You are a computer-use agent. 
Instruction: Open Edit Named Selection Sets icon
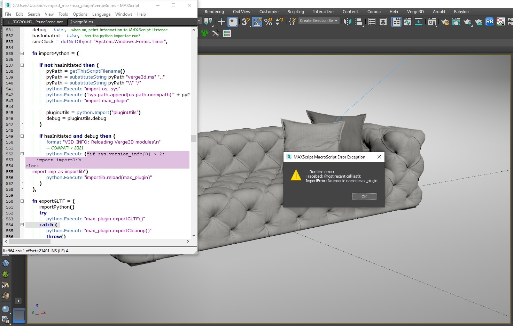tap(293, 22)
